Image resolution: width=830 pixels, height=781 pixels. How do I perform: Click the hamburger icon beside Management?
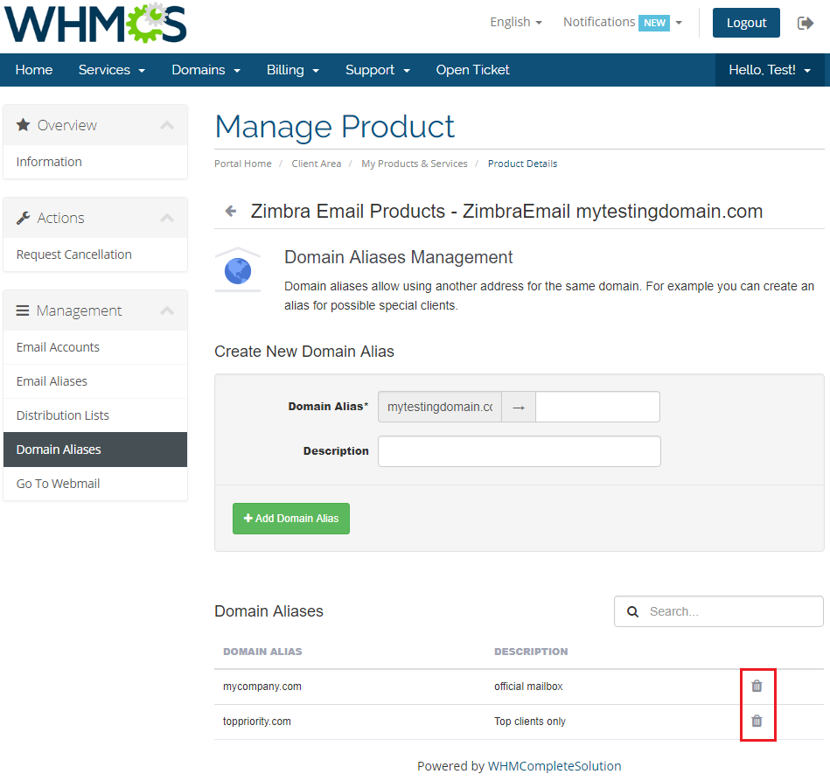(x=22, y=310)
